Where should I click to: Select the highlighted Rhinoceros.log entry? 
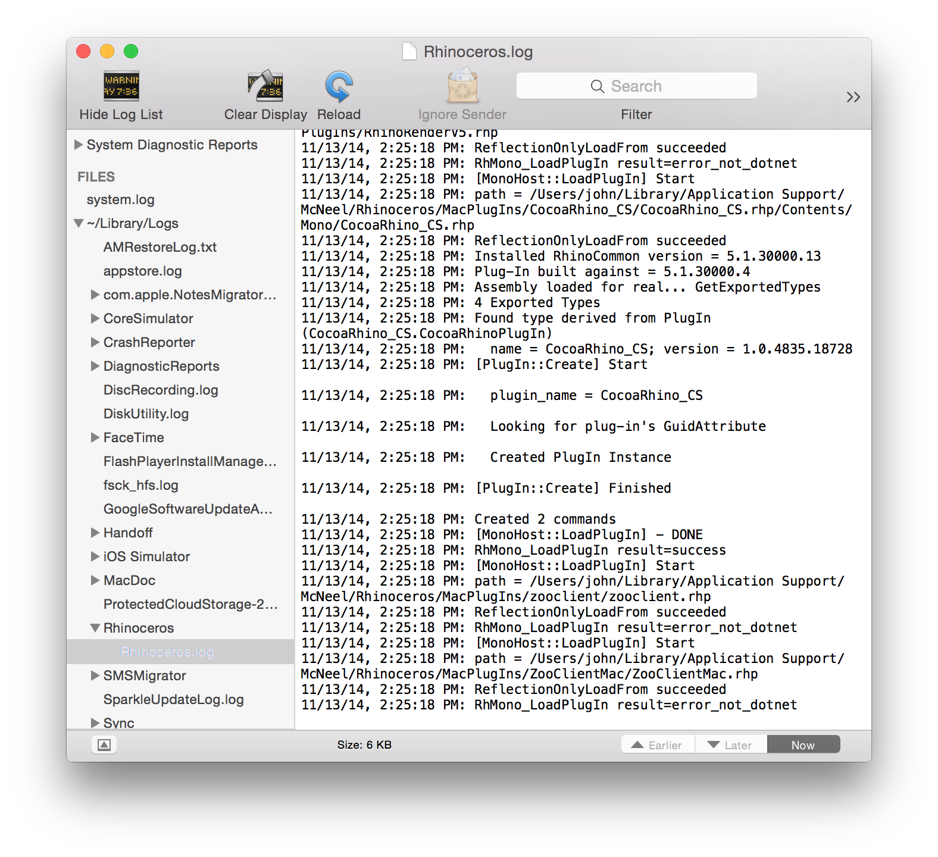180,652
